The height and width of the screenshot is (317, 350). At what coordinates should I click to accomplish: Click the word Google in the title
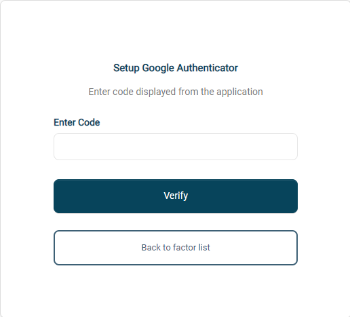pos(158,69)
